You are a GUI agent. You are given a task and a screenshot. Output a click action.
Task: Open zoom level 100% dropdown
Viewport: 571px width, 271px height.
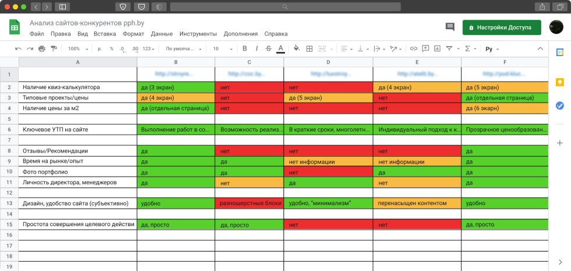coord(78,49)
